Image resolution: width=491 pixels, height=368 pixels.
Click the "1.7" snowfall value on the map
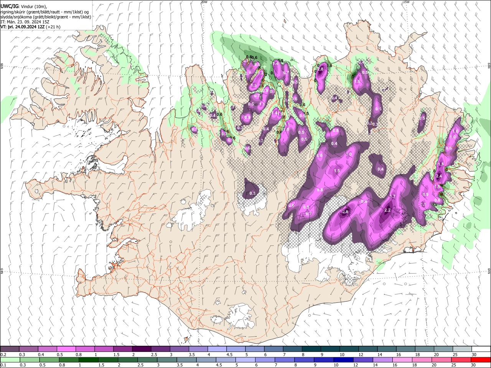[392, 196]
